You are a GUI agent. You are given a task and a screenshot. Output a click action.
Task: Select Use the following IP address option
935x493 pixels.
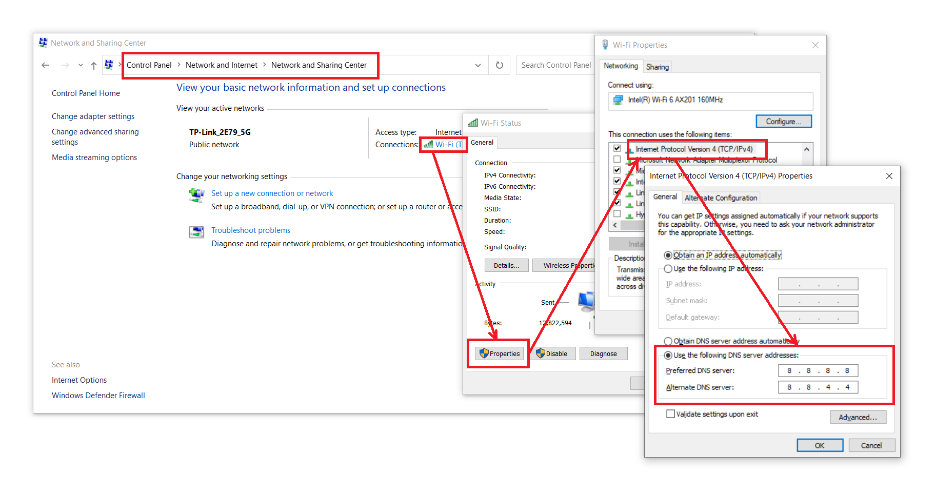(668, 269)
